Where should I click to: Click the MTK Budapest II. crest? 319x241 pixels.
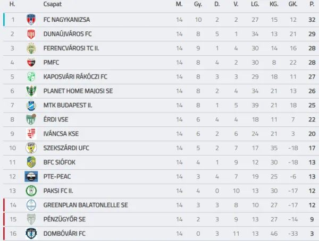pyautogui.click(x=31, y=105)
